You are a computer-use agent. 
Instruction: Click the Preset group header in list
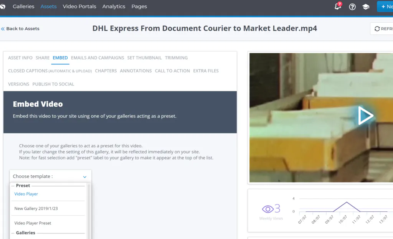tap(23, 186)
